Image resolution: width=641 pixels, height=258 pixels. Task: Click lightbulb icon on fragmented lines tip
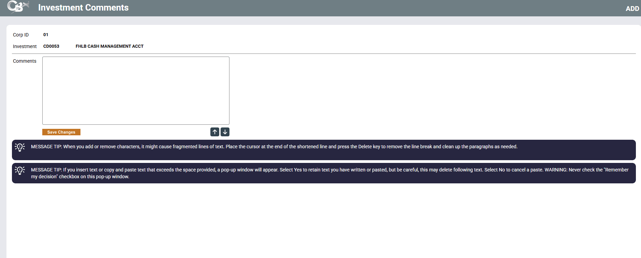click(x=20, y=147)
